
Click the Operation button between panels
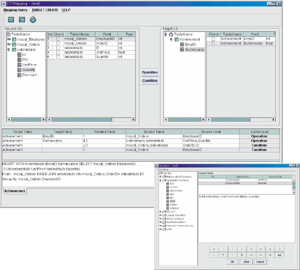[x=149, y=72]
